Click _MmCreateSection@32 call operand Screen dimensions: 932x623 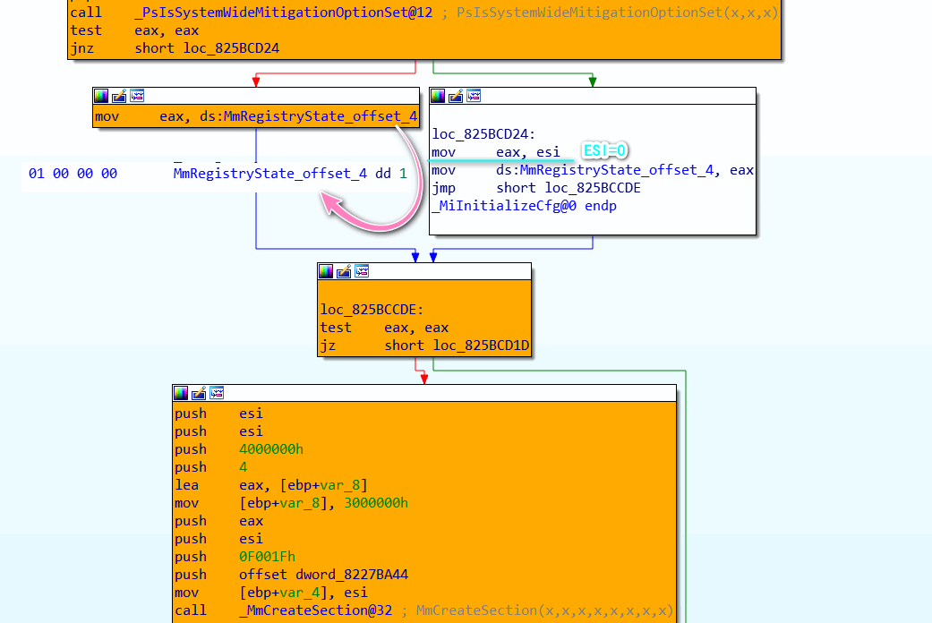coord(316,610)
